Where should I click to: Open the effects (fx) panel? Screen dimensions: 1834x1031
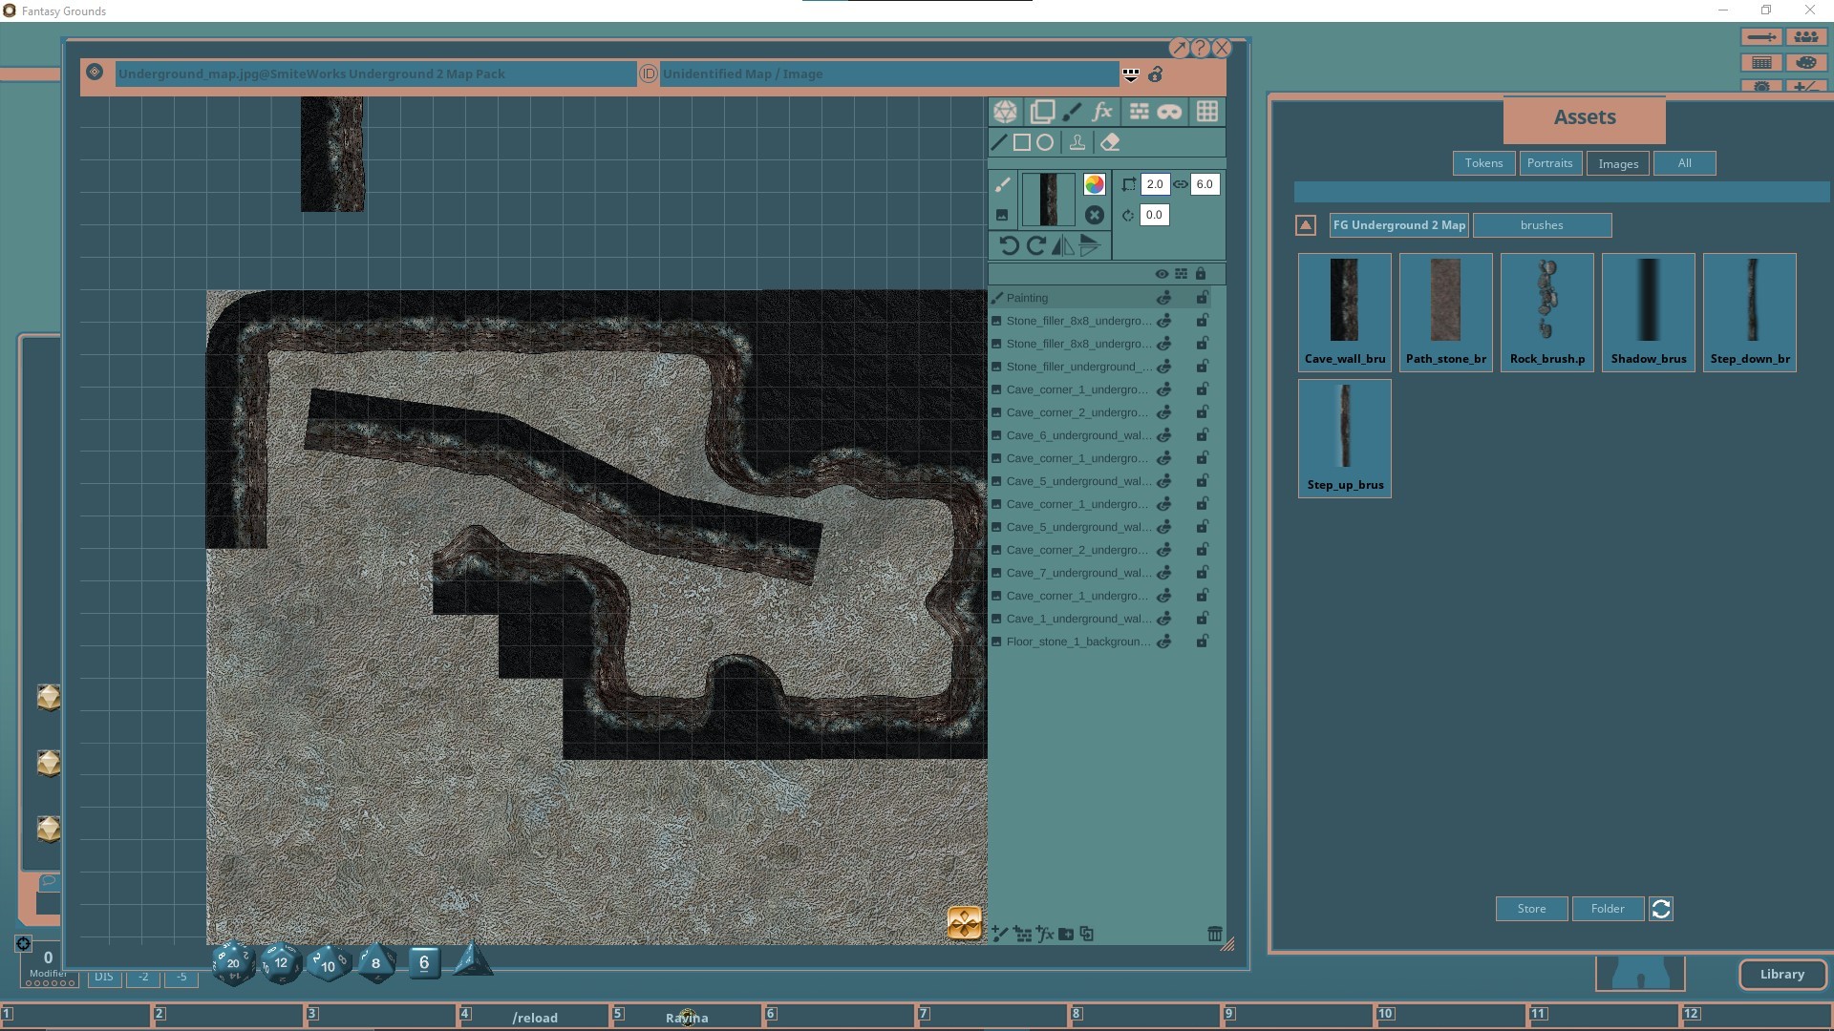coord(1102,112)
